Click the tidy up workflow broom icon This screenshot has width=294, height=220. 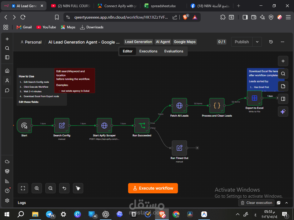pos(78,188)
